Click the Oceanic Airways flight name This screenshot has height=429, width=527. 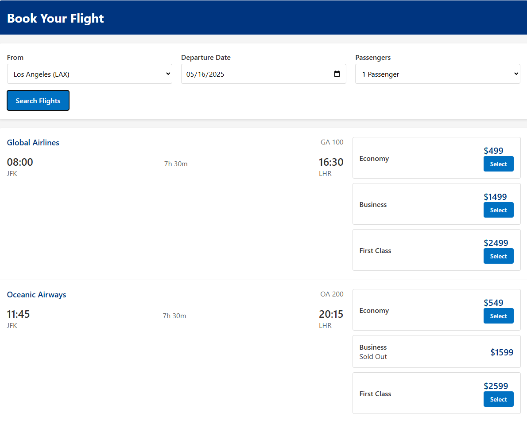37,295
